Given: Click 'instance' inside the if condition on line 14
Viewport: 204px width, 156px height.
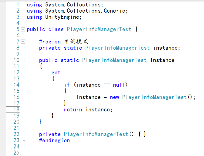Looking at the screenshot, I should (x=88, y=85).
